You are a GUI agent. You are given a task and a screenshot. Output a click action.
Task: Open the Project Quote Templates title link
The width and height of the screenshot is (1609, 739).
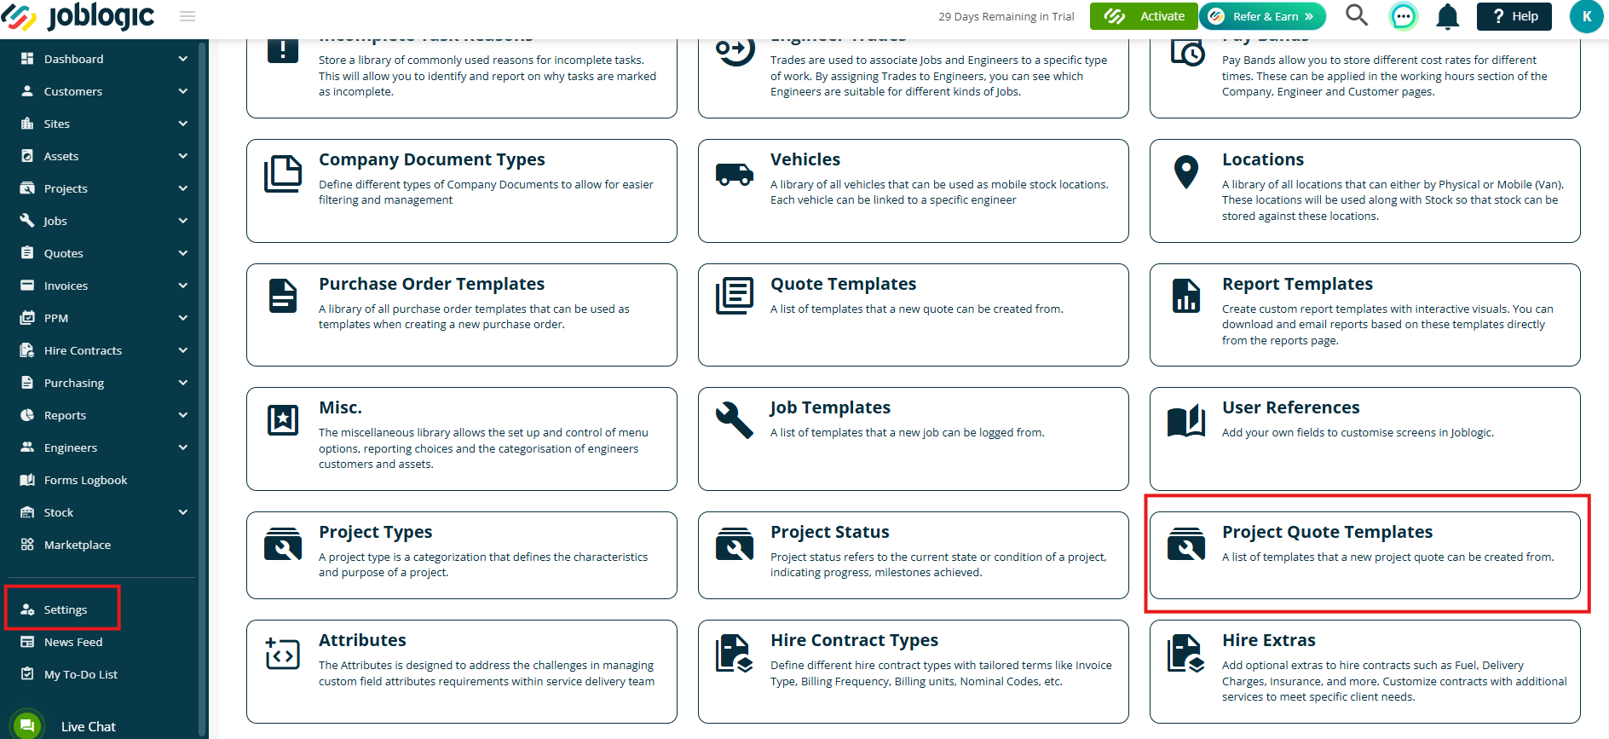coord(1327,532)
